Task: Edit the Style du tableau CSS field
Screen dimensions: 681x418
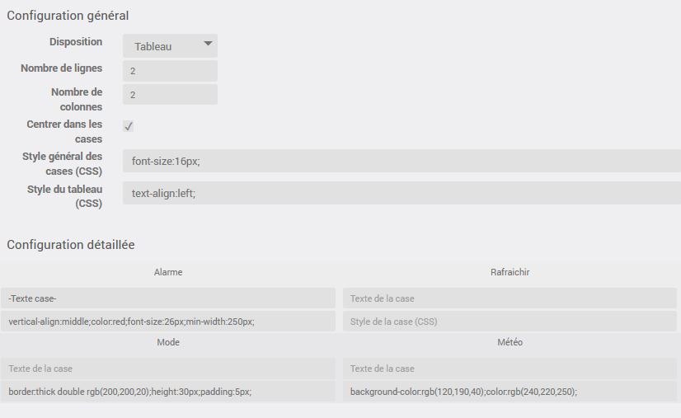Action: (x=402, y=193)
